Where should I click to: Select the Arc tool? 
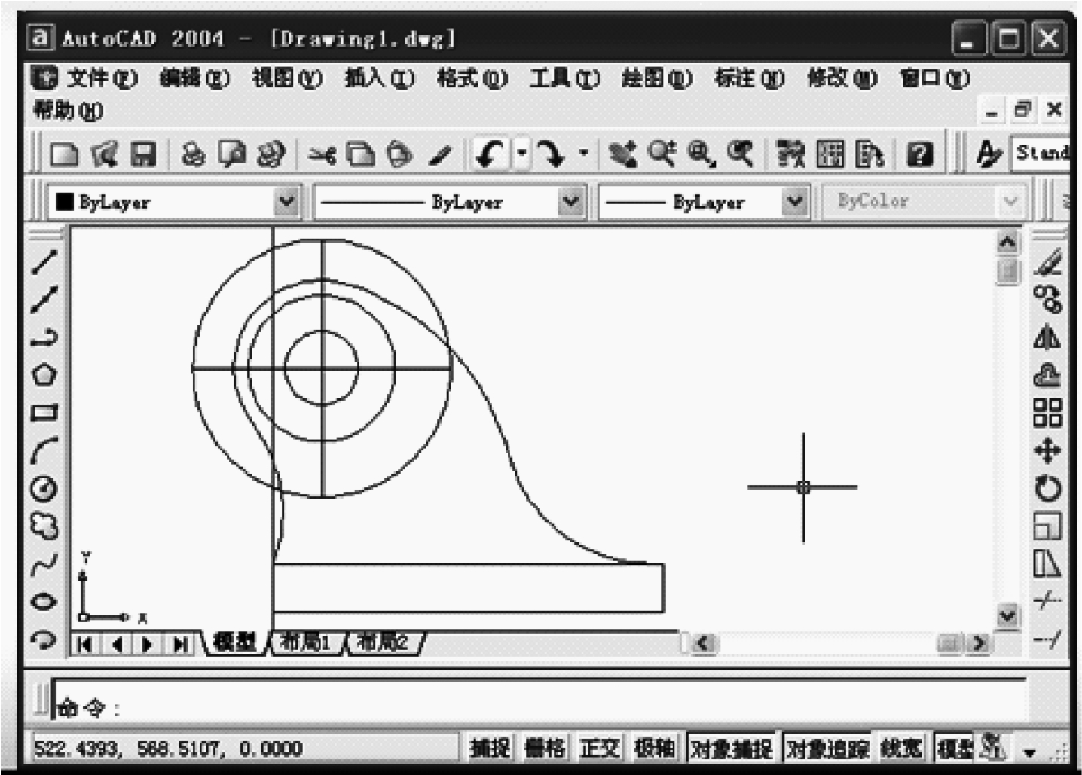44,450
